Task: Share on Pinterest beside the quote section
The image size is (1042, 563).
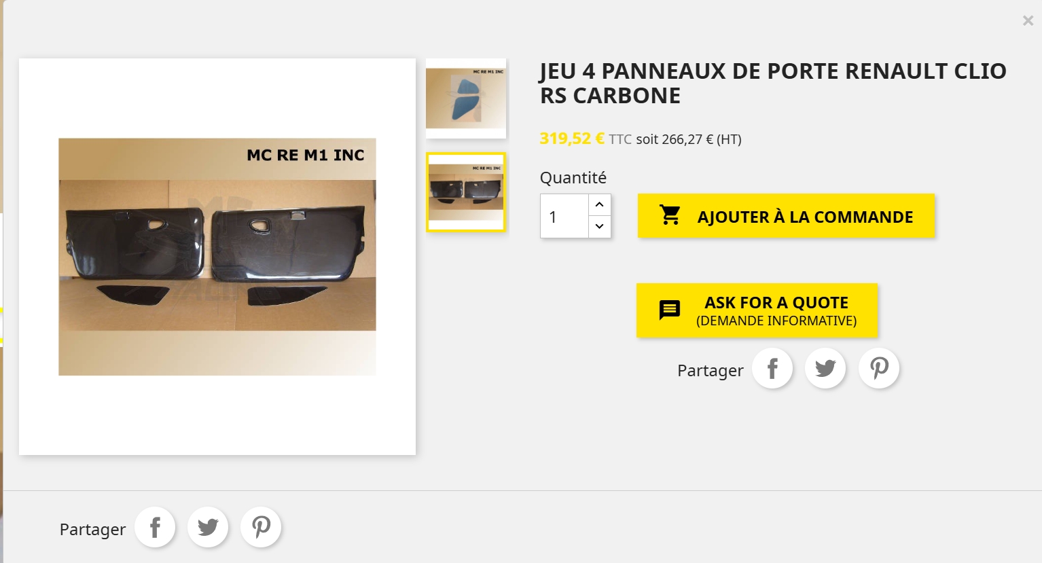Action: coord(879,368)
